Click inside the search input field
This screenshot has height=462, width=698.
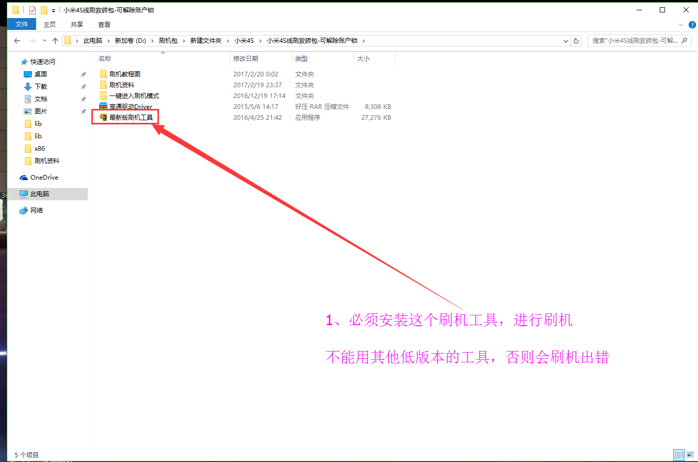(x=635, y=40)
